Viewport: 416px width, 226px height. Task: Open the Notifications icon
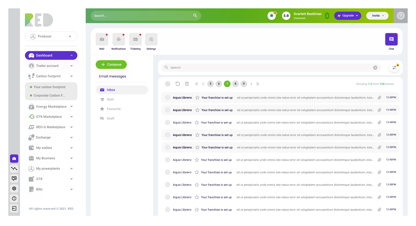click(x=119, y=39)
